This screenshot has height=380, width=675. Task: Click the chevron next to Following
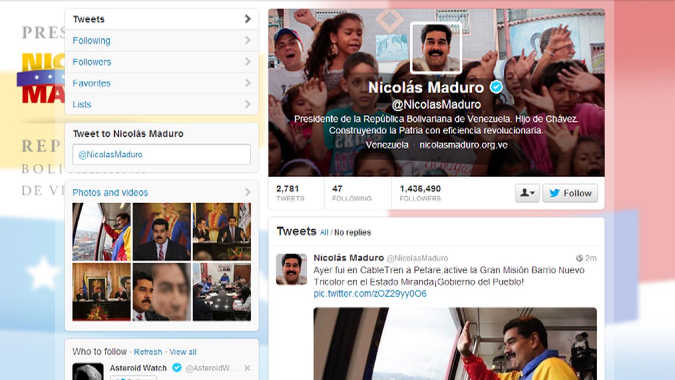[x=248, y=40]
